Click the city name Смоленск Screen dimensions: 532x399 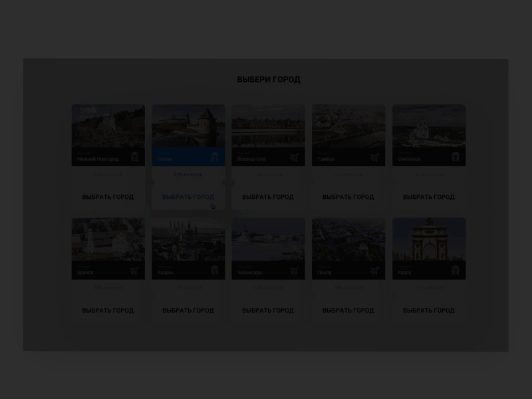[409, 159]
